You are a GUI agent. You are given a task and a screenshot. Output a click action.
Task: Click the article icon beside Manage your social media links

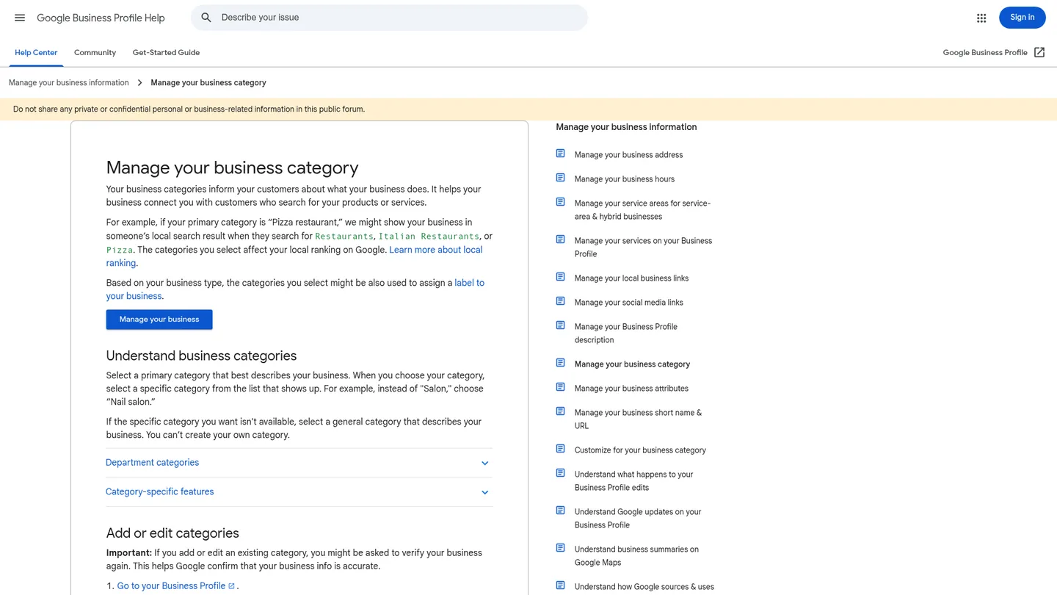[x=560, y=301]
